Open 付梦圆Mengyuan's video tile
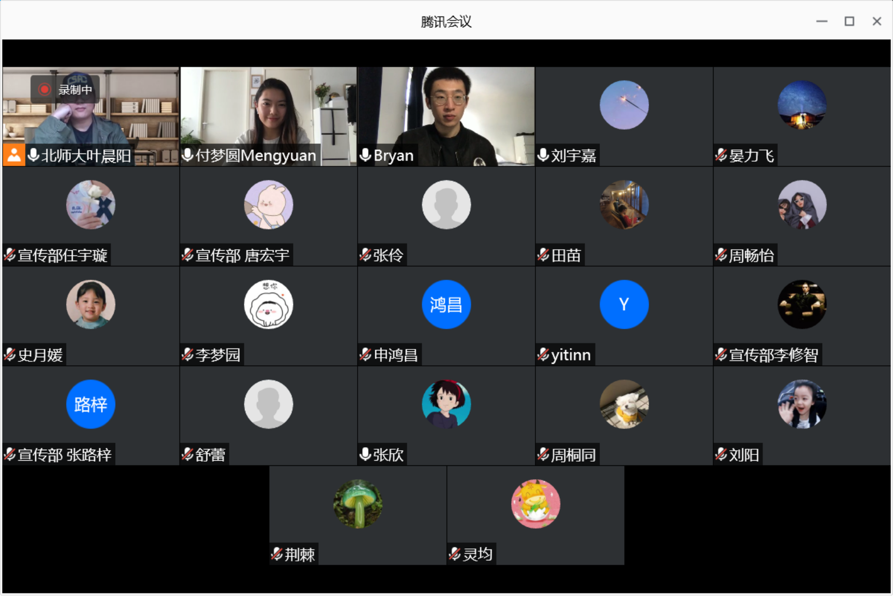893x596 pixels. (x=269, y=116)
